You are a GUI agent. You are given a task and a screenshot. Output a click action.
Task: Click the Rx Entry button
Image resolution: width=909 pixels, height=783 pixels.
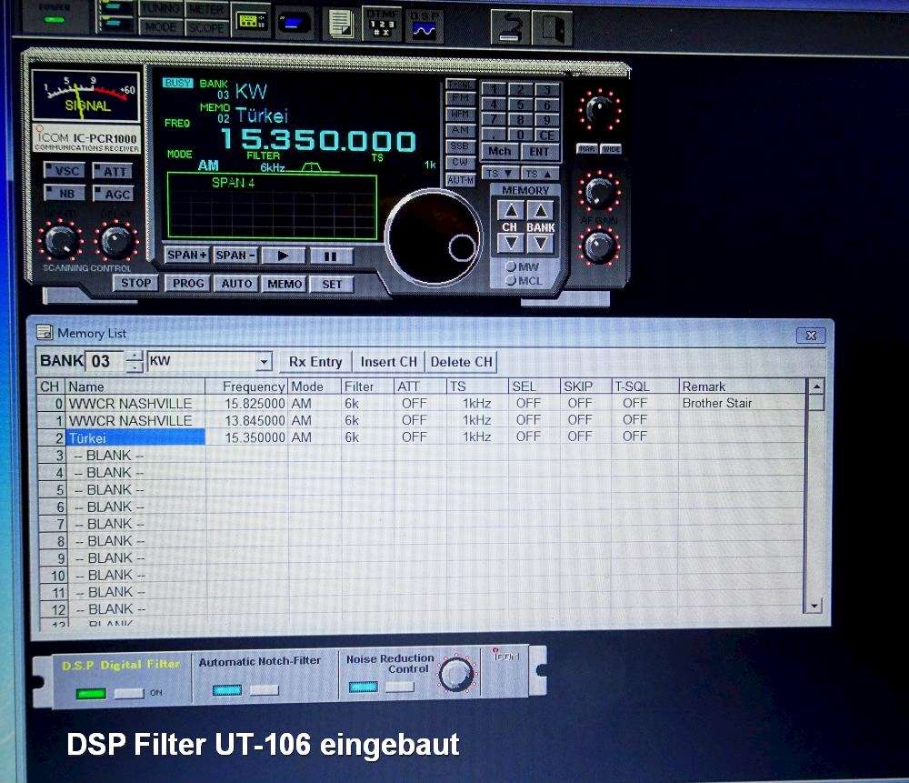click(315, 362)
